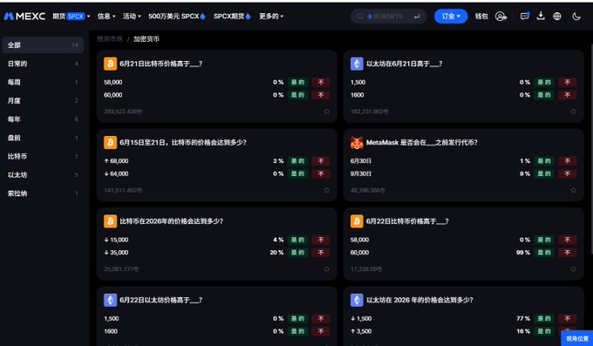
Task: Click yes for ↓15,000 option
Action: click(x=297, y=240)
